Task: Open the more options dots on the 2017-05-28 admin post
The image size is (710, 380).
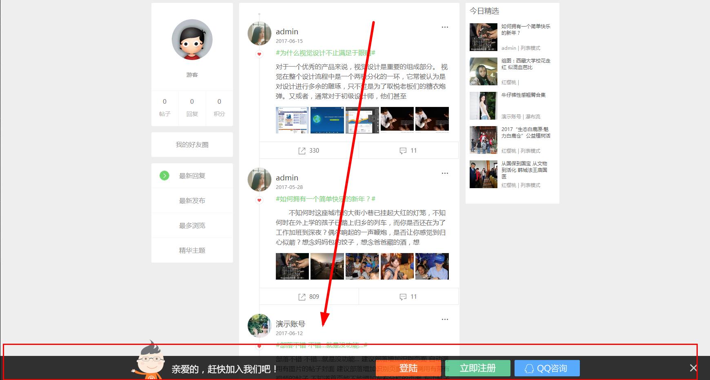Action: 445,173
